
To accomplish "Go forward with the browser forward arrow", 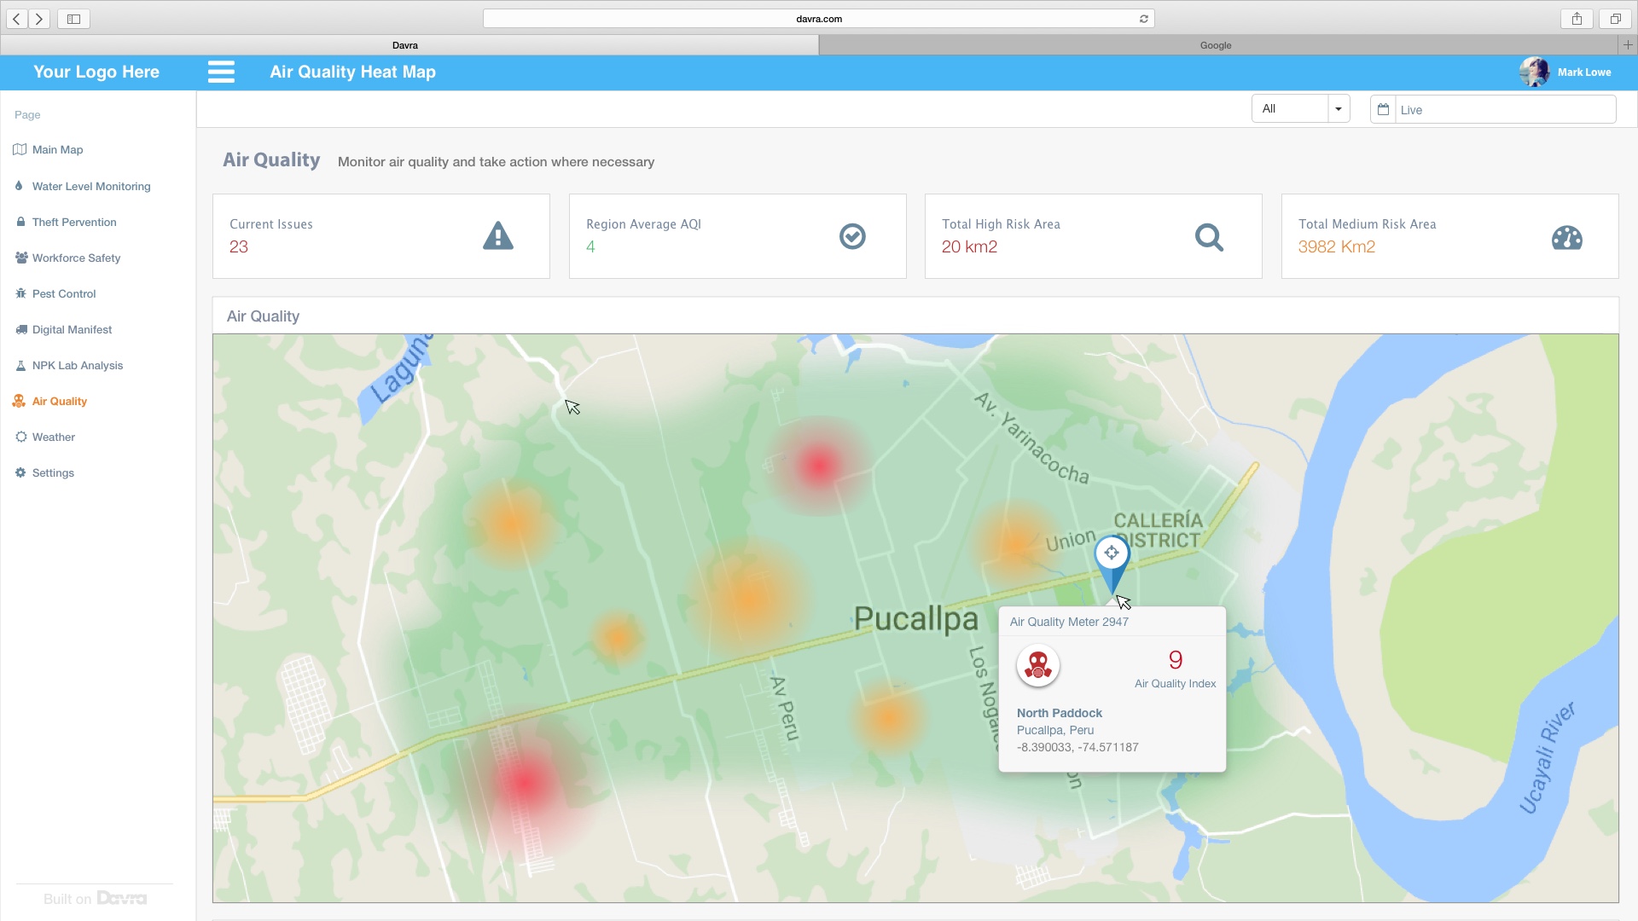I will (x=39, y=19).
